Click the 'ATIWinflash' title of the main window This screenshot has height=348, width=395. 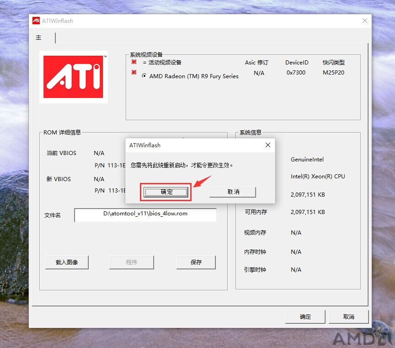pyautogui.click(x=58, y=21)
